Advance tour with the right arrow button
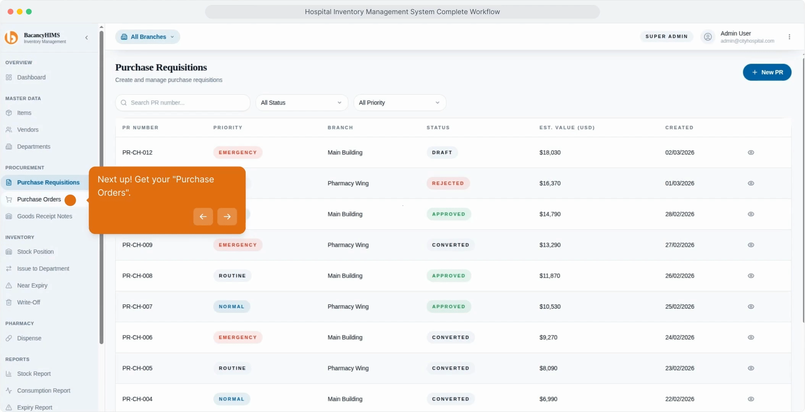This screenshot has width=805, height=412. (227, 217)
